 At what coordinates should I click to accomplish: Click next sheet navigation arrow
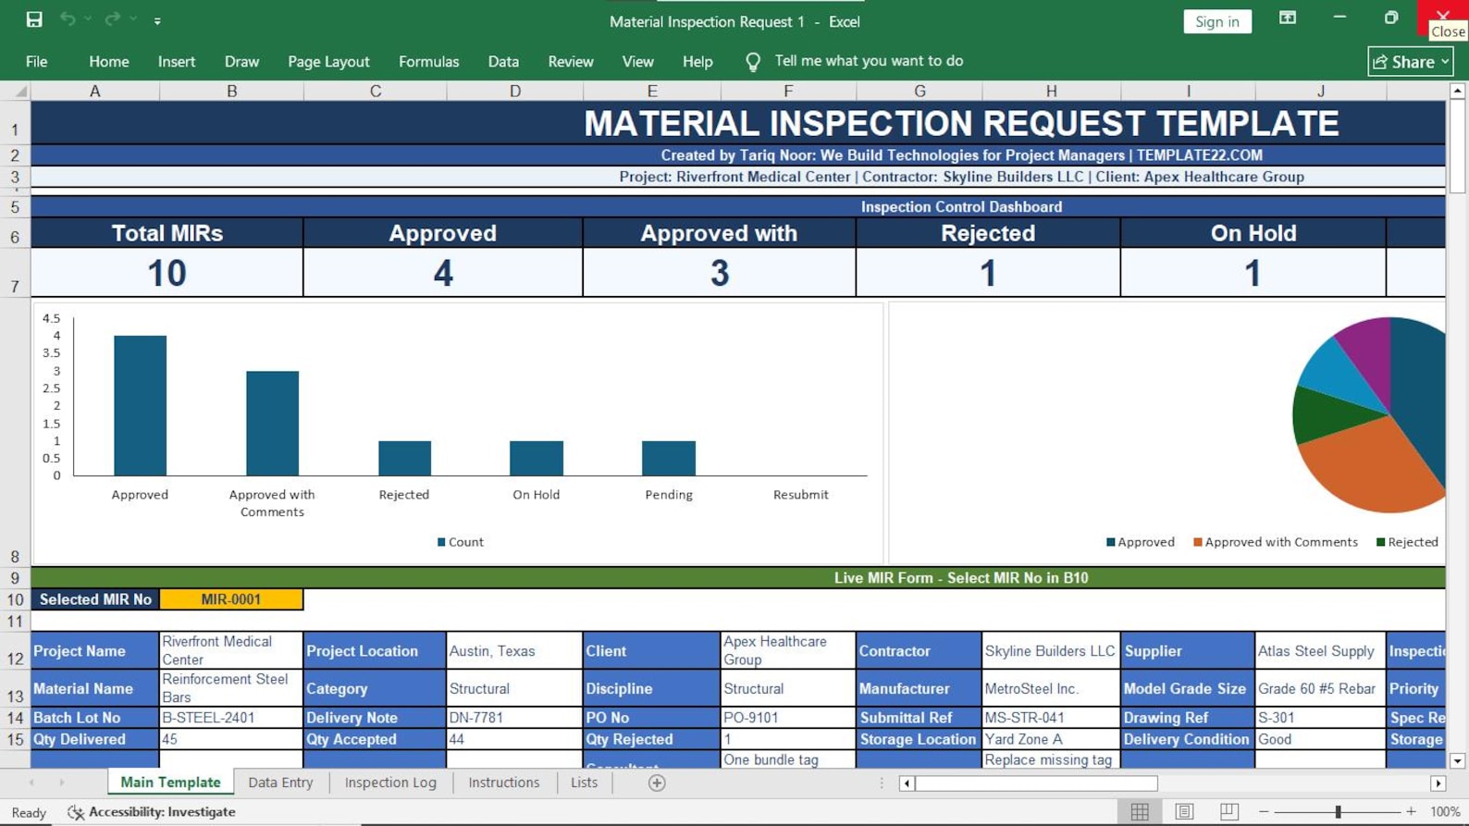click(62, 783)
